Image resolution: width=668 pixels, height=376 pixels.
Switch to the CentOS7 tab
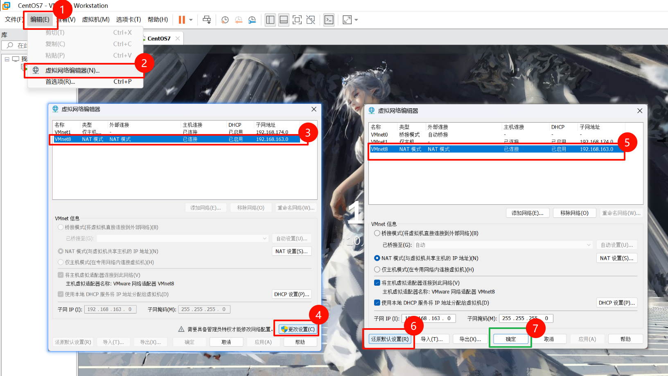[x=158, y=38]
